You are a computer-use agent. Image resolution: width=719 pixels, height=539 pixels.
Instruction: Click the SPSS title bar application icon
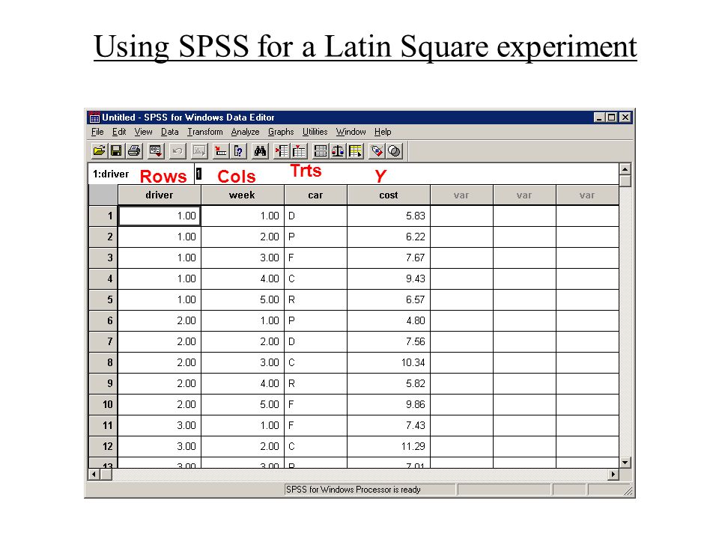[94, 118]
